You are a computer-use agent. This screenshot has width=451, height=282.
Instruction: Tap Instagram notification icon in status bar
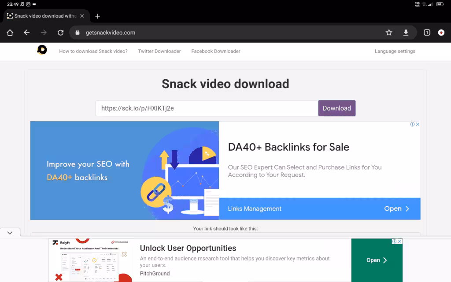click(28, 4)
